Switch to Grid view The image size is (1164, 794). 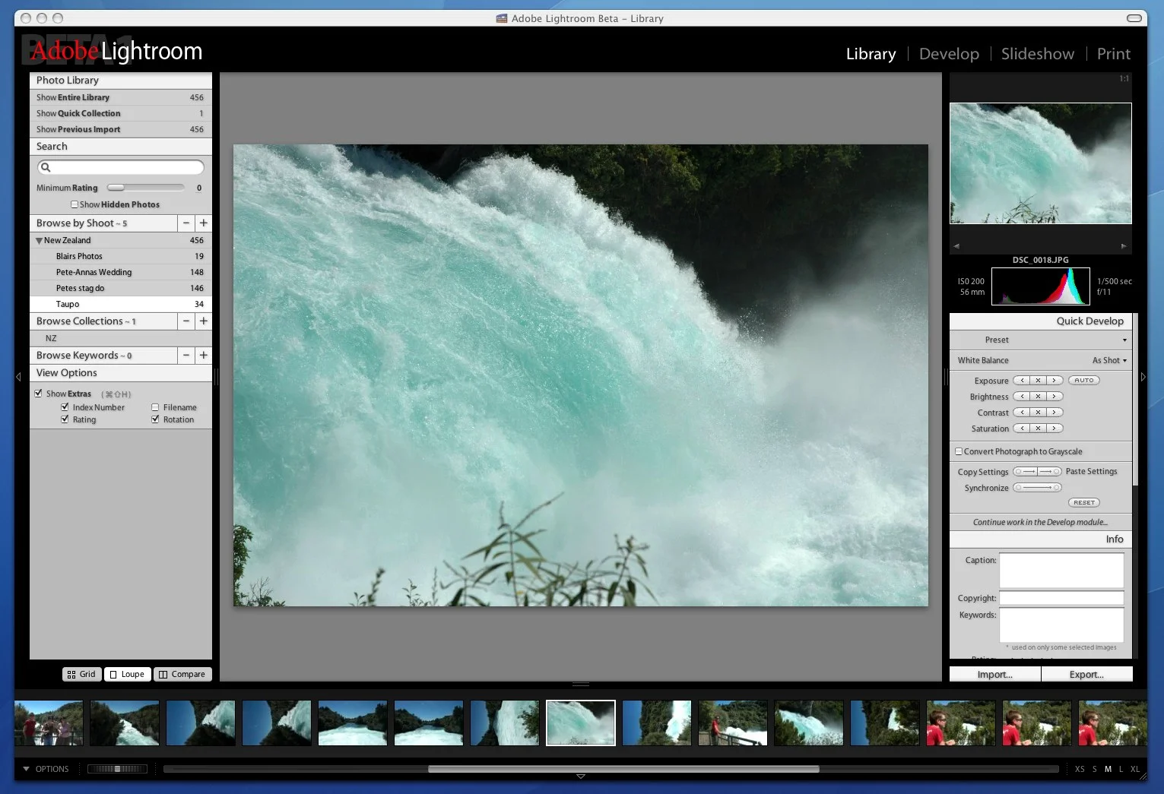pos(81,674)
